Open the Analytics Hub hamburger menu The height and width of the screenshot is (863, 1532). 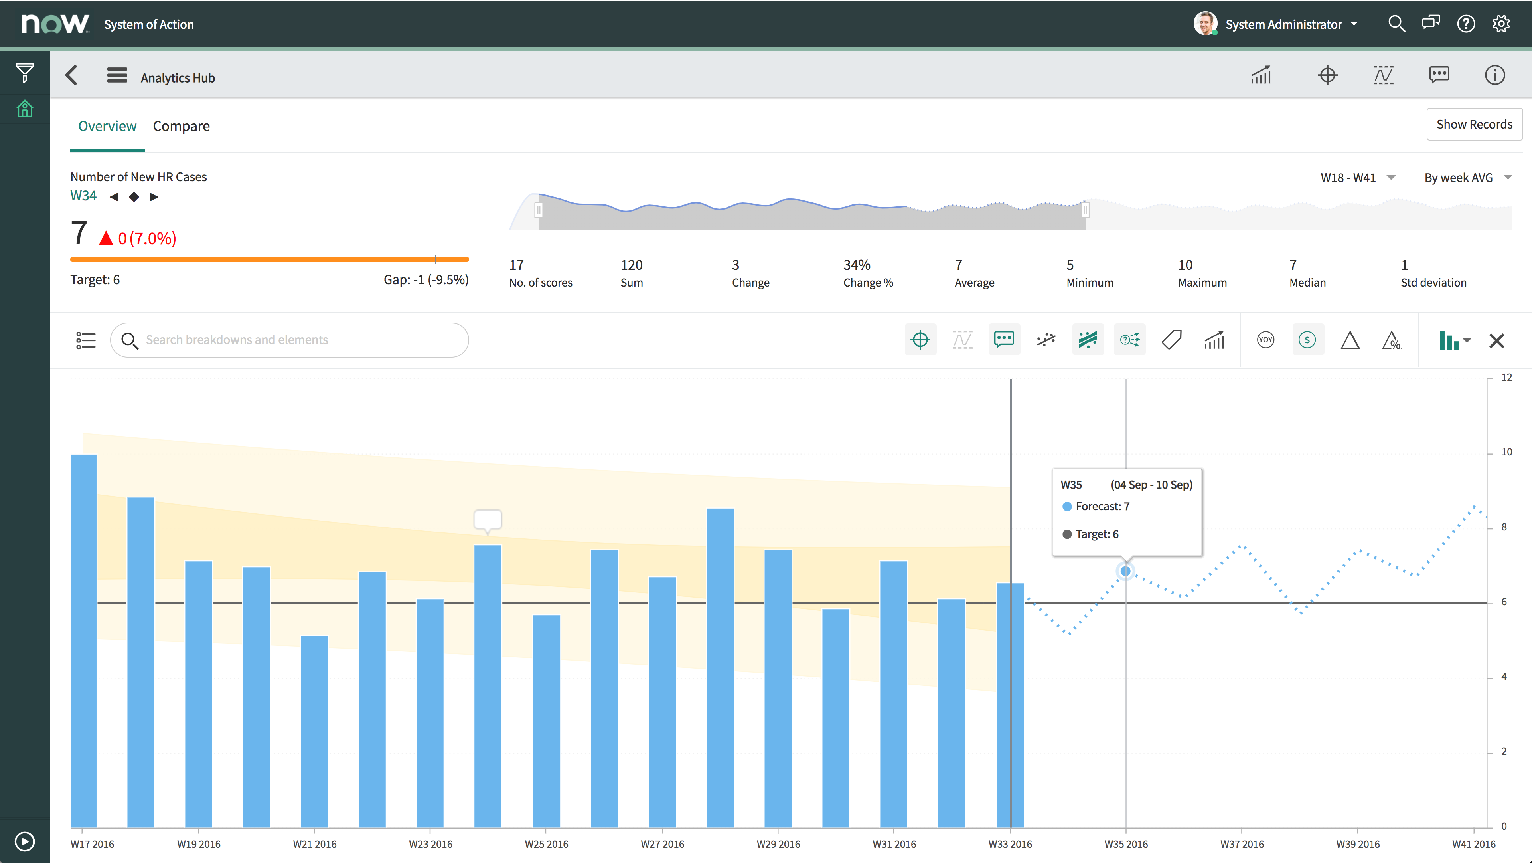(x=116, y=75)
